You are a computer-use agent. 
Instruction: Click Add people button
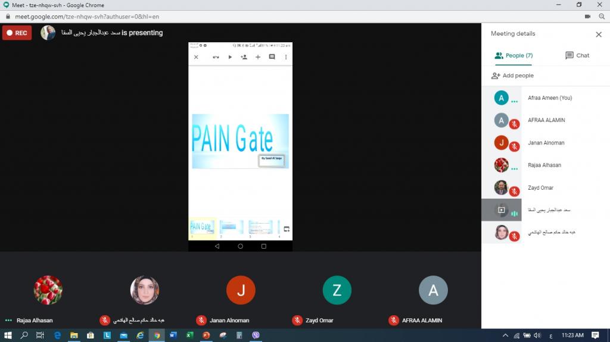tap(512, 76)
